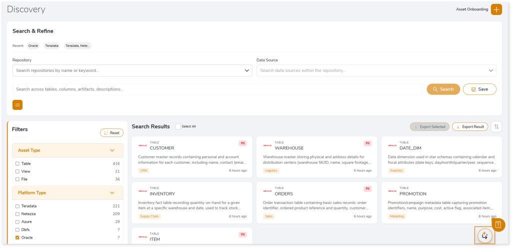The width and height of the screenshot is (512, 248).
Task: Uncheck the Oracle platform filter
Action: (x=17, y=237)
